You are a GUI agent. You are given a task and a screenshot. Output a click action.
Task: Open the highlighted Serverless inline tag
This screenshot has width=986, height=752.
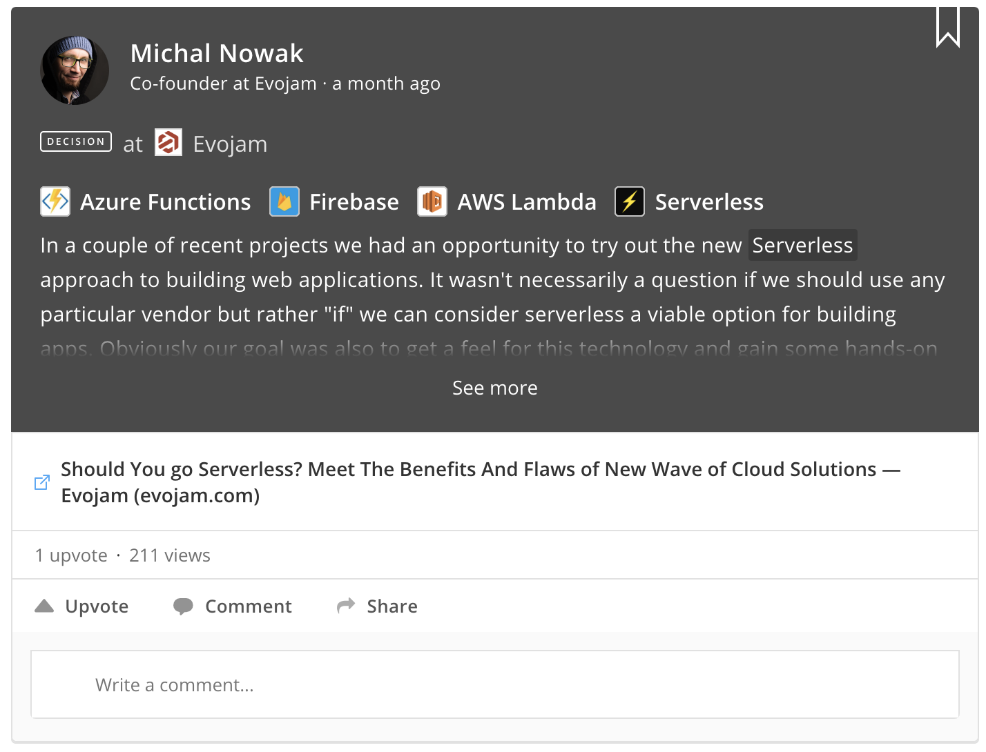coord(803,245)
